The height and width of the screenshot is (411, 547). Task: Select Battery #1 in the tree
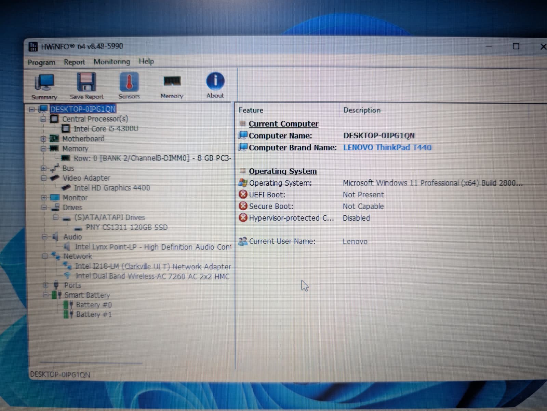(x=94, y=314)
